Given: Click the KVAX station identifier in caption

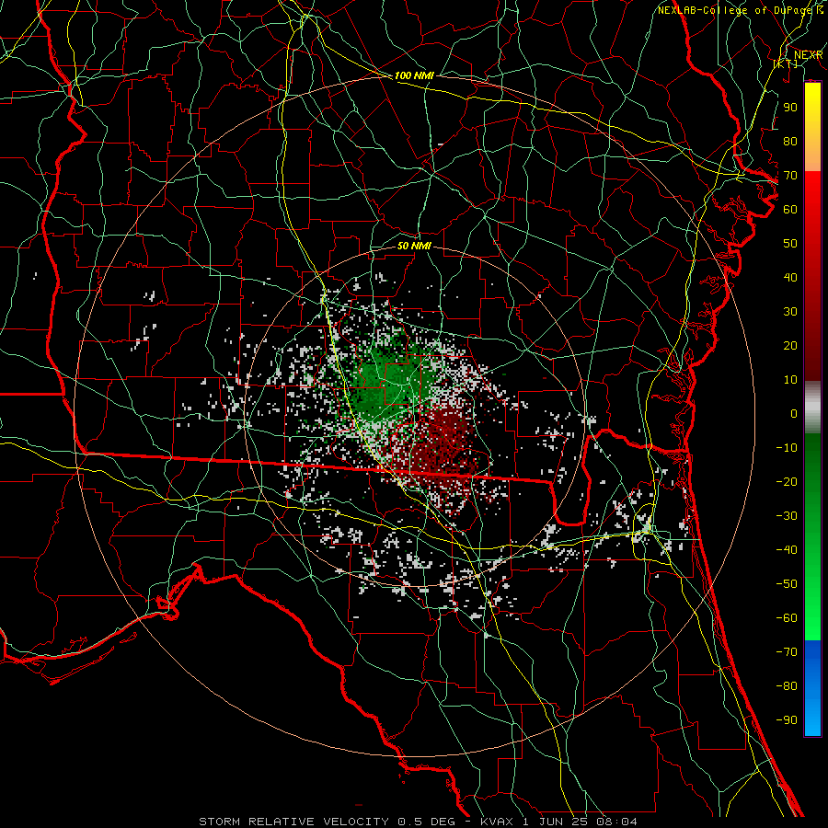Looking at the screenshot, I should [497, 822].
